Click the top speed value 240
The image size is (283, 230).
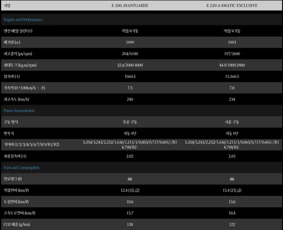[x=130, y=99]
